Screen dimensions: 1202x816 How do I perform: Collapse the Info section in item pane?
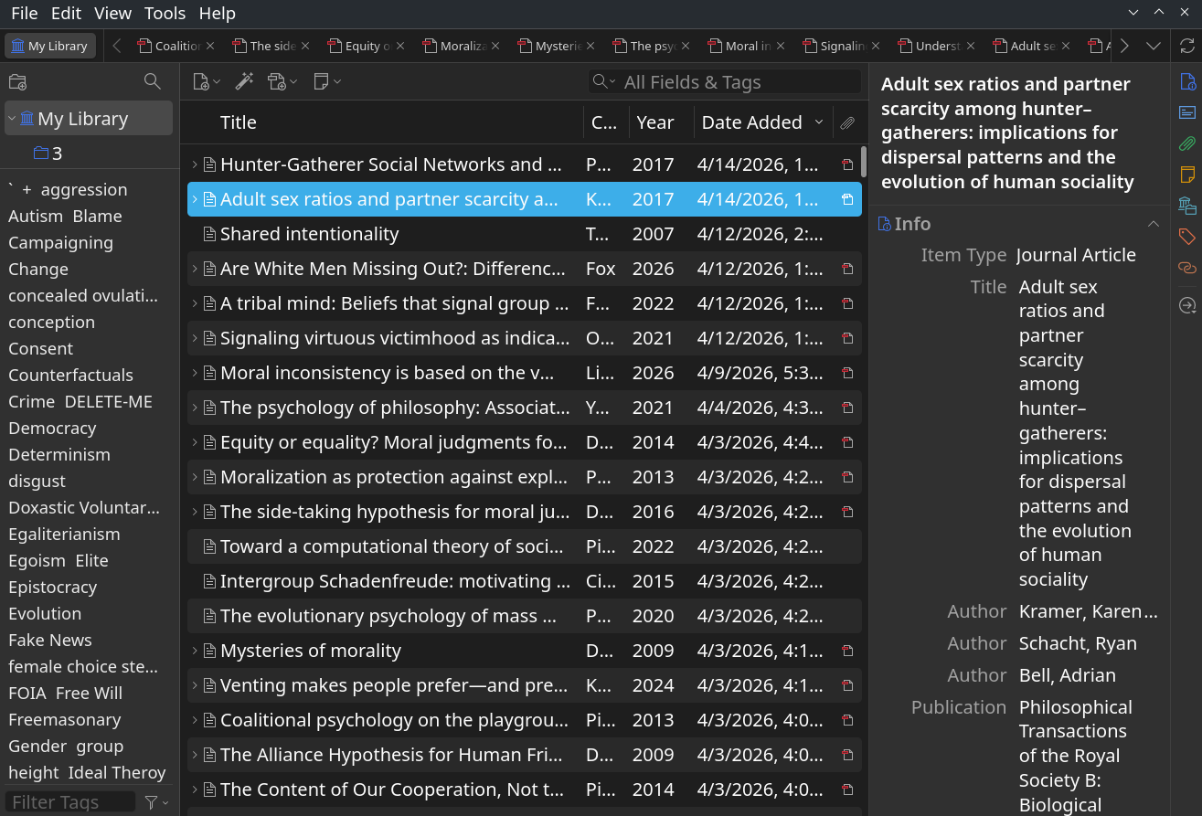tap(1153, 224)
